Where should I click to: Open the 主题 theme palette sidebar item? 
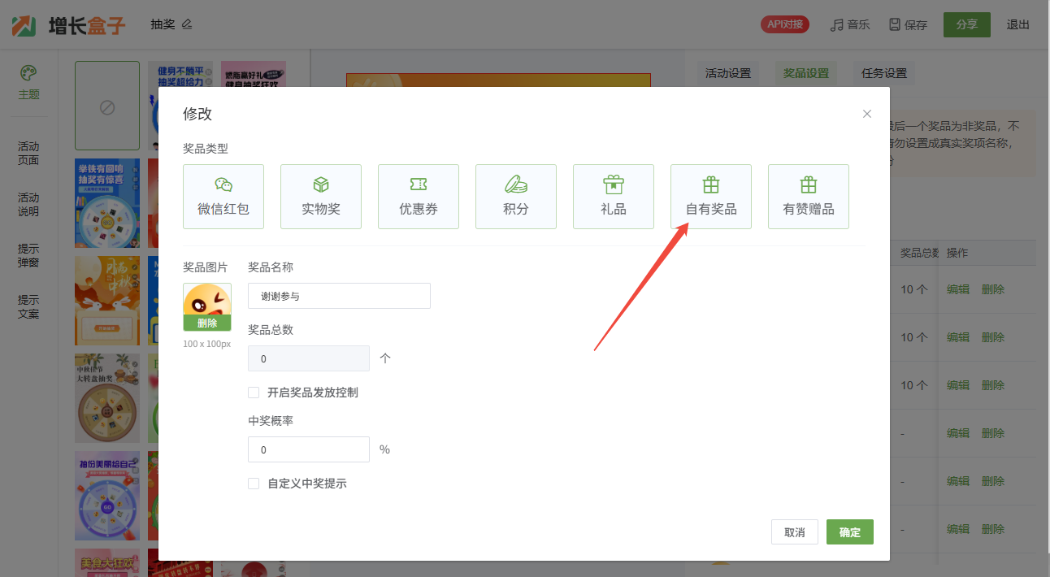click(x=28, y=82)
